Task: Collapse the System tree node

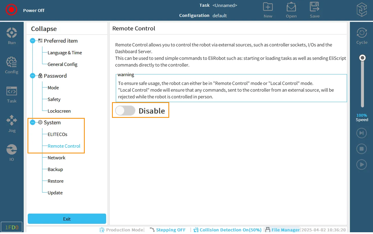Action: coord(32,123)
